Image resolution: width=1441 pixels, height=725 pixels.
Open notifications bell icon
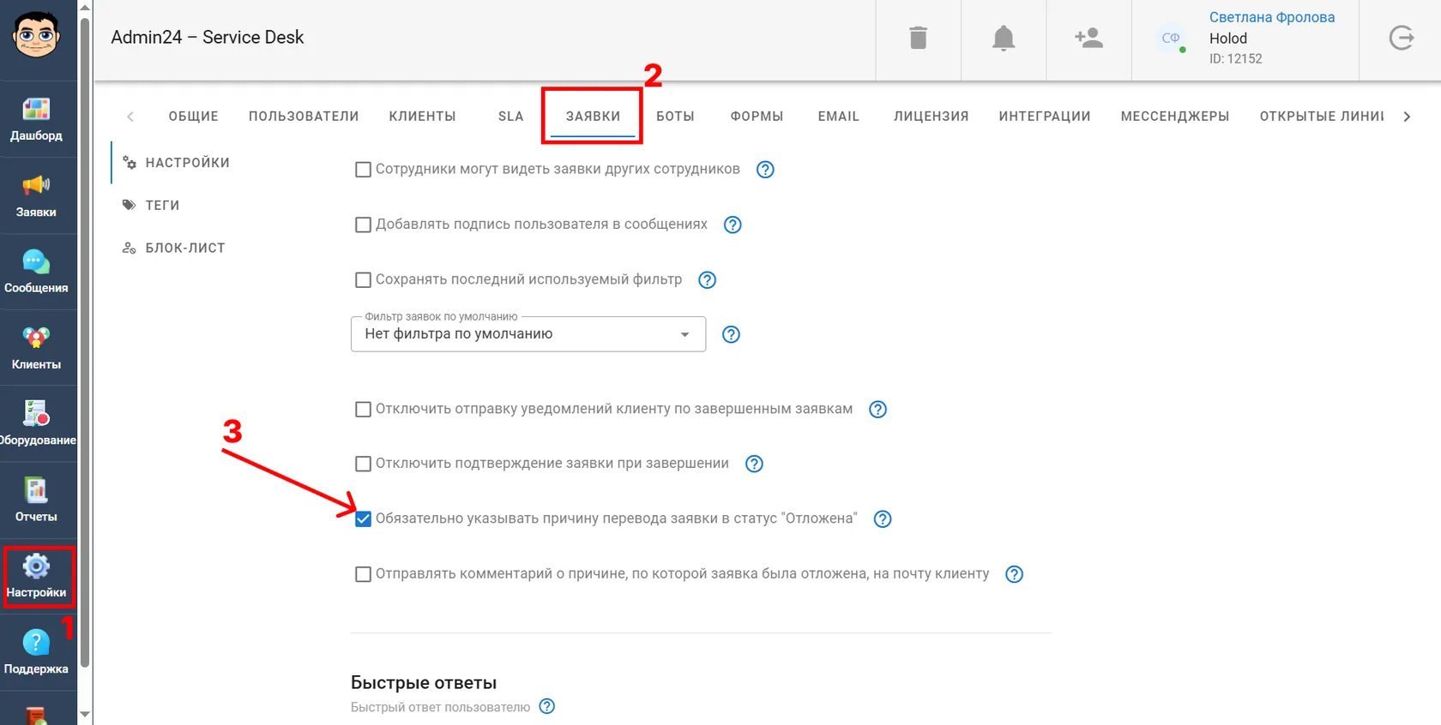pyautogui.click(x=1004, y=38)
